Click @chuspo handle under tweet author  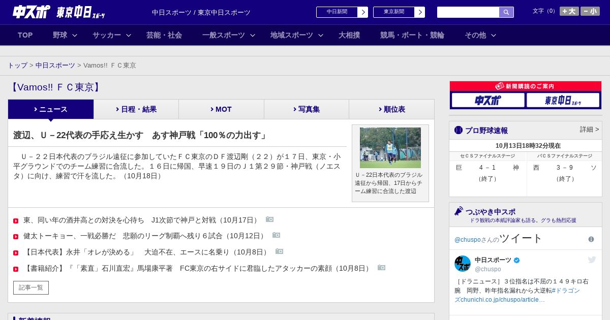[x=488, y=269]
